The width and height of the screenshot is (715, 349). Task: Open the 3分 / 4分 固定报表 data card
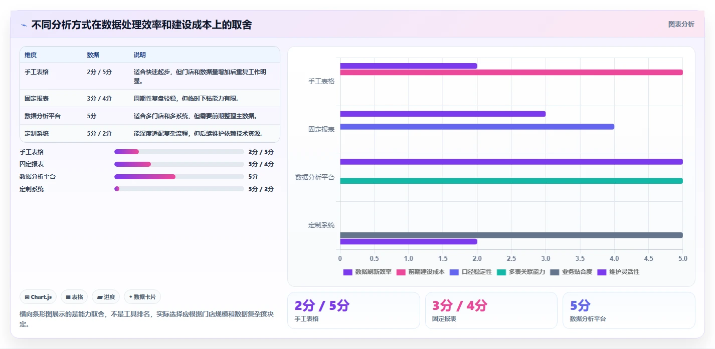(491, 310)
